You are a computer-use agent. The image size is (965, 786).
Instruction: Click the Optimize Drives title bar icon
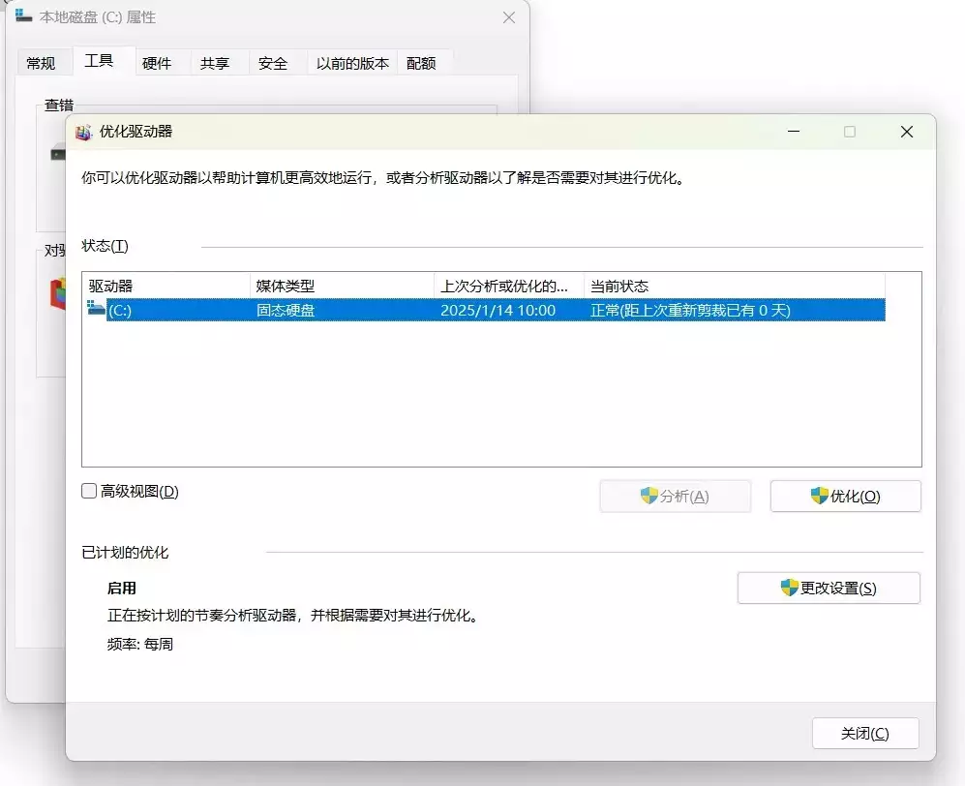(x=82, y=132)
